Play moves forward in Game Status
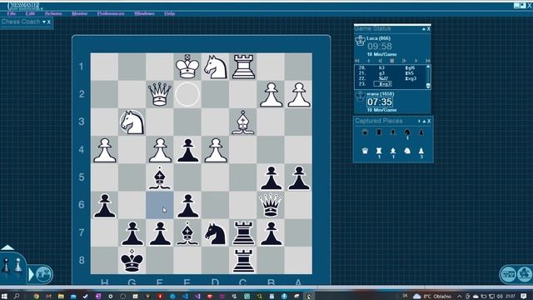This screenshot has height=300, width=533. 404,61
